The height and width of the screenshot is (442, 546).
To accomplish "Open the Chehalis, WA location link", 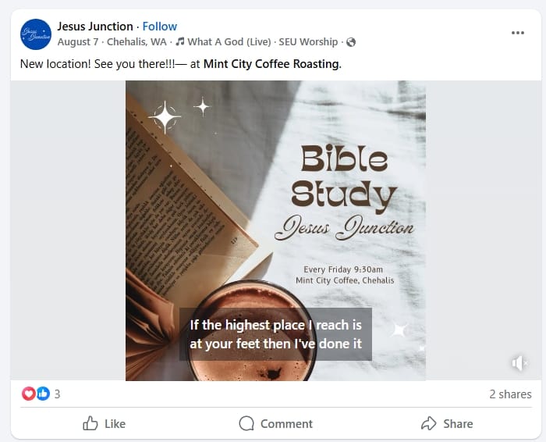I will pyautogui.click(x=138, y=41).
